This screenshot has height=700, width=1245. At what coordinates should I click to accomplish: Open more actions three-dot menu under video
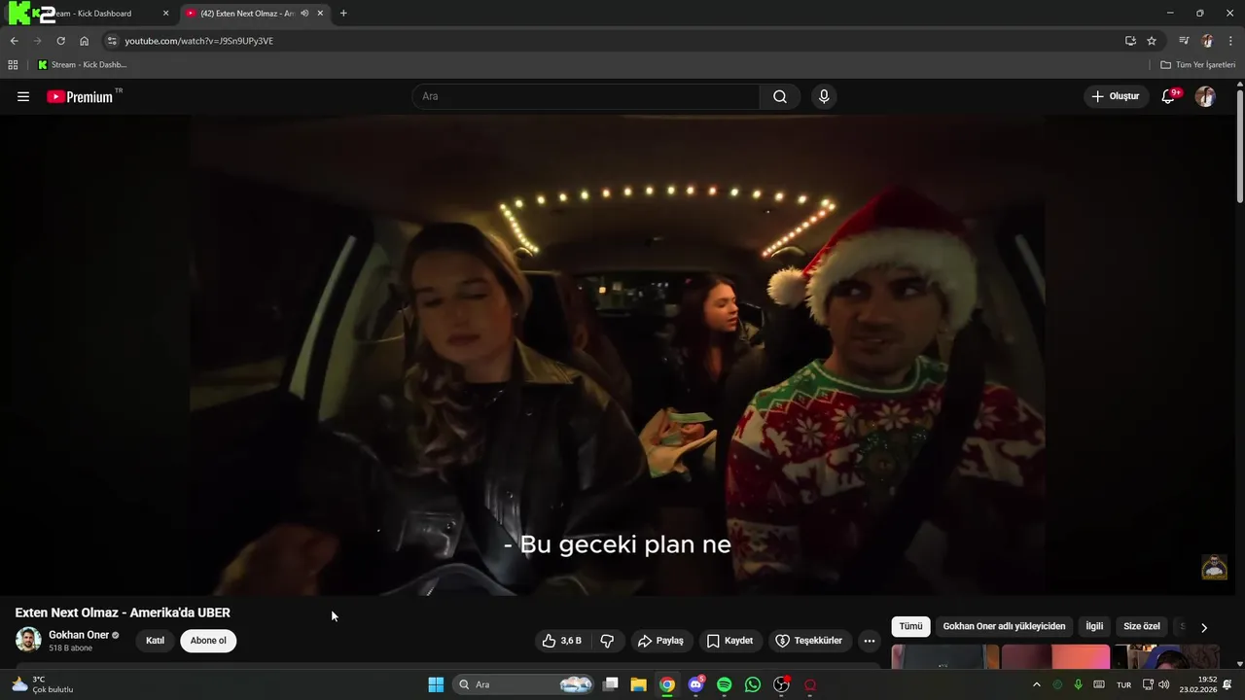(x=870, y=641)
